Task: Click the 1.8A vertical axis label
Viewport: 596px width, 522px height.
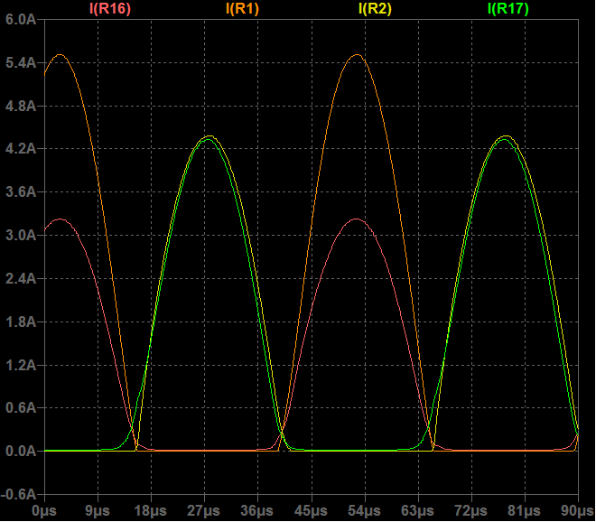Action: click(21, 322)
